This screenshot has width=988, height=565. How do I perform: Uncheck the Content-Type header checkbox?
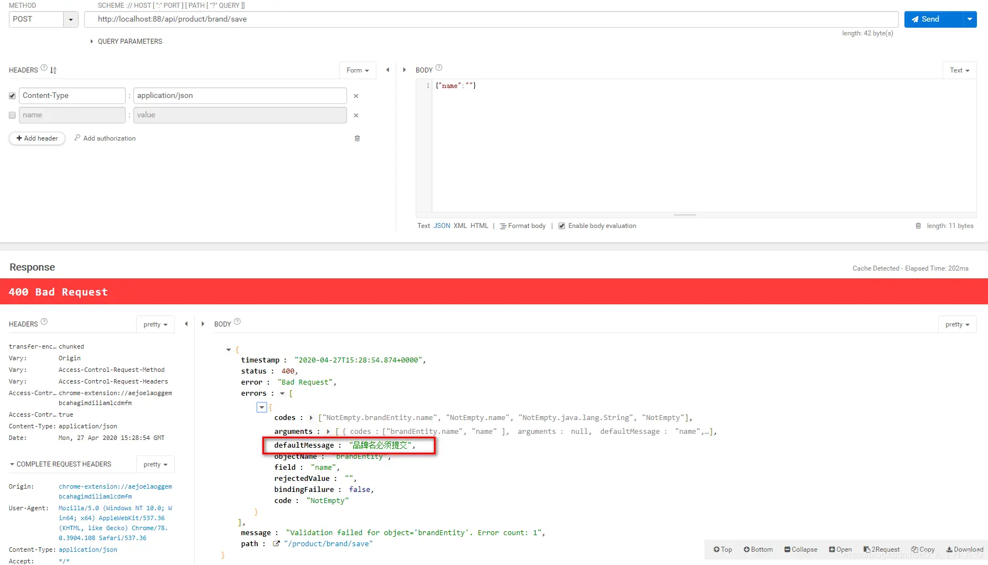(x=12, y=96)
